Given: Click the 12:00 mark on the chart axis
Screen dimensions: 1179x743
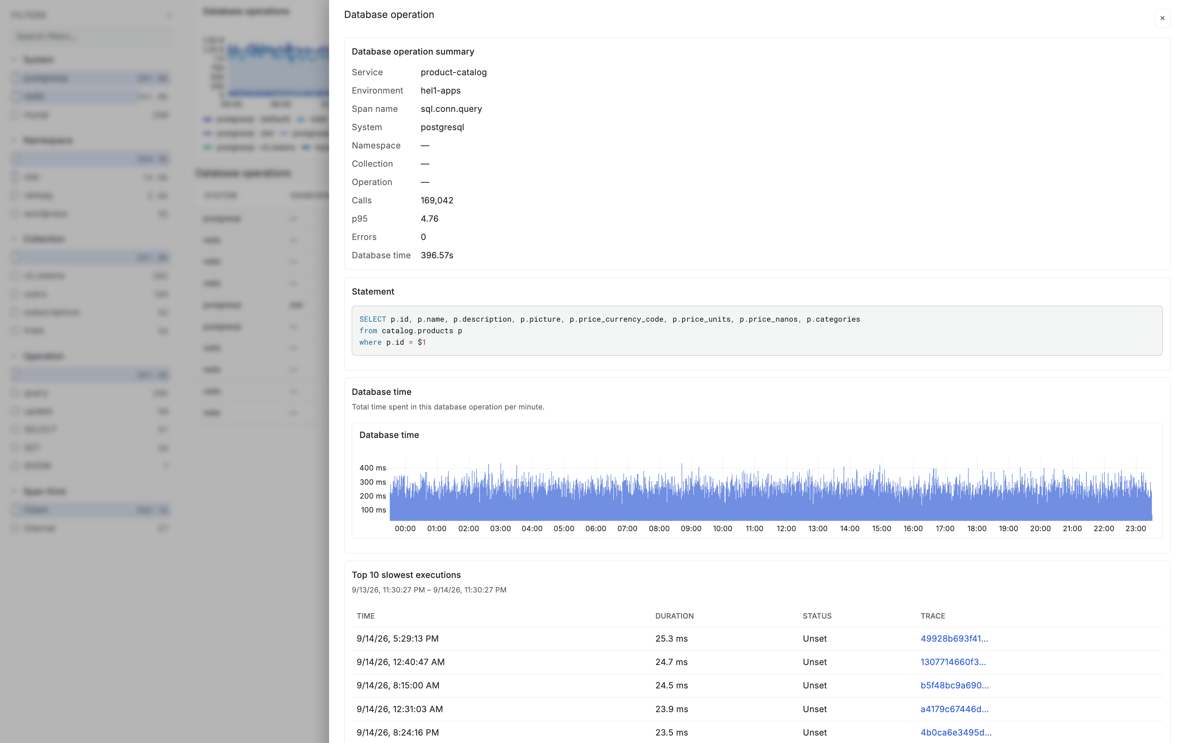Looking at the screenshot, I should point(786,529).
